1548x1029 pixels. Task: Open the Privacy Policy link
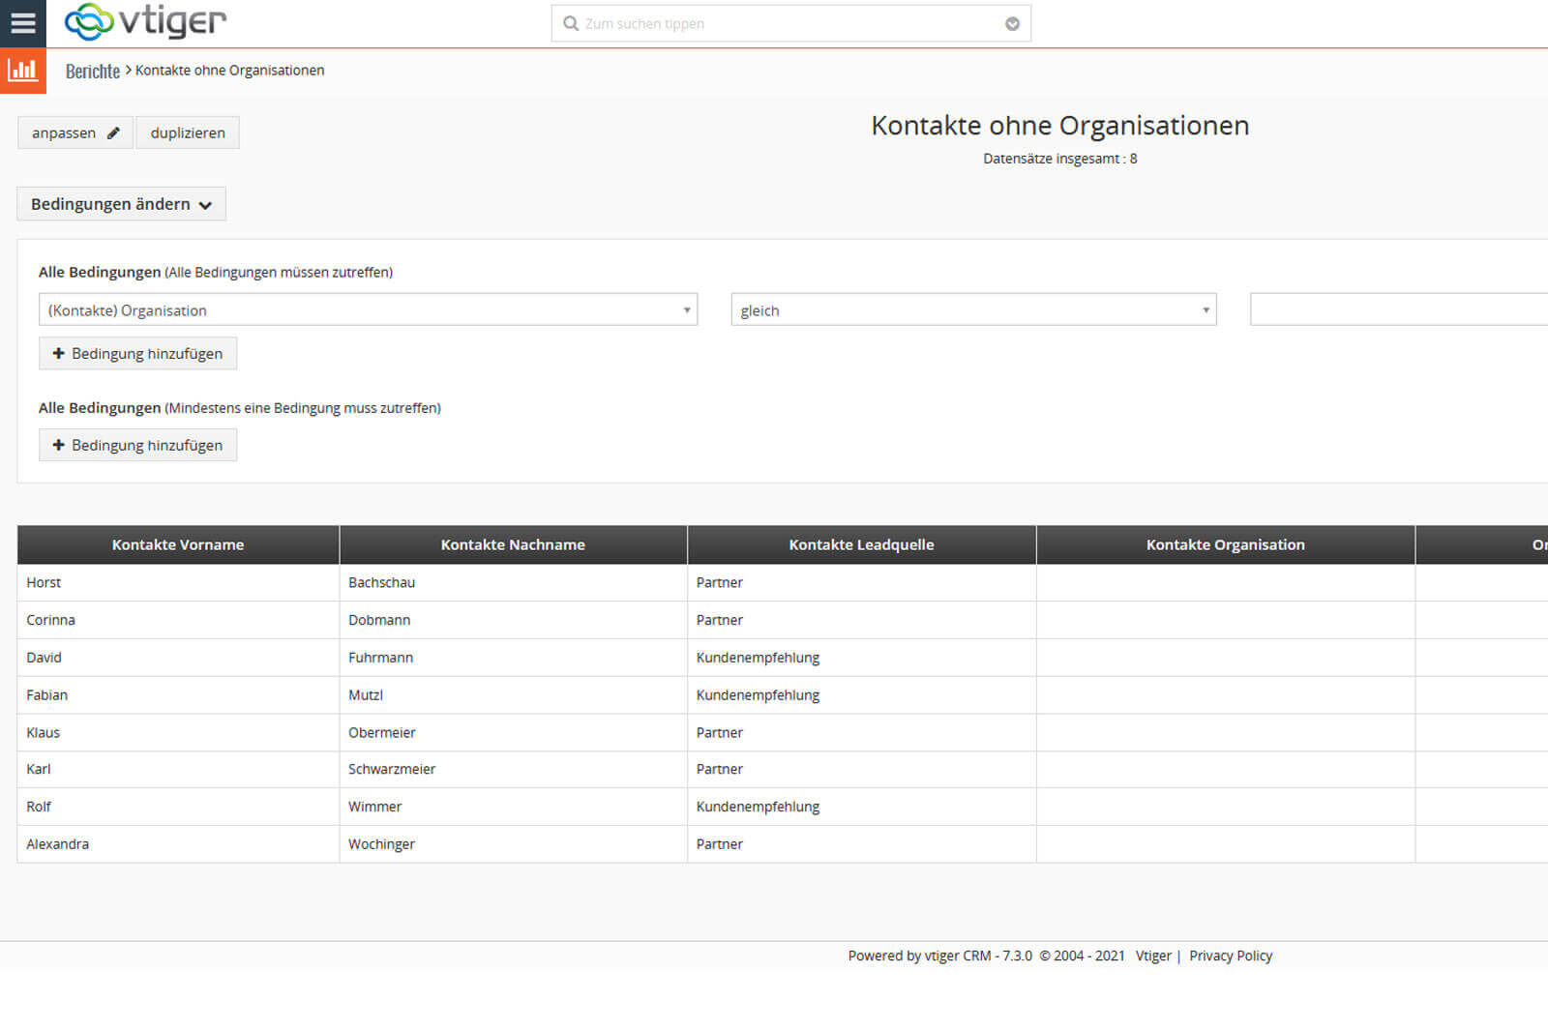pyautogui.click(x=1230, y=955)
